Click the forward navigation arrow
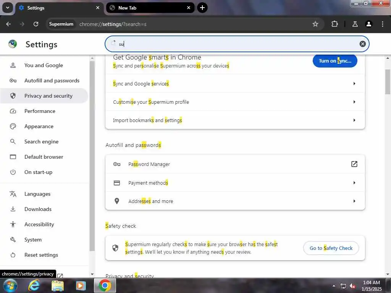The width and height of the screenshot is (391, 293). (22, 24)
